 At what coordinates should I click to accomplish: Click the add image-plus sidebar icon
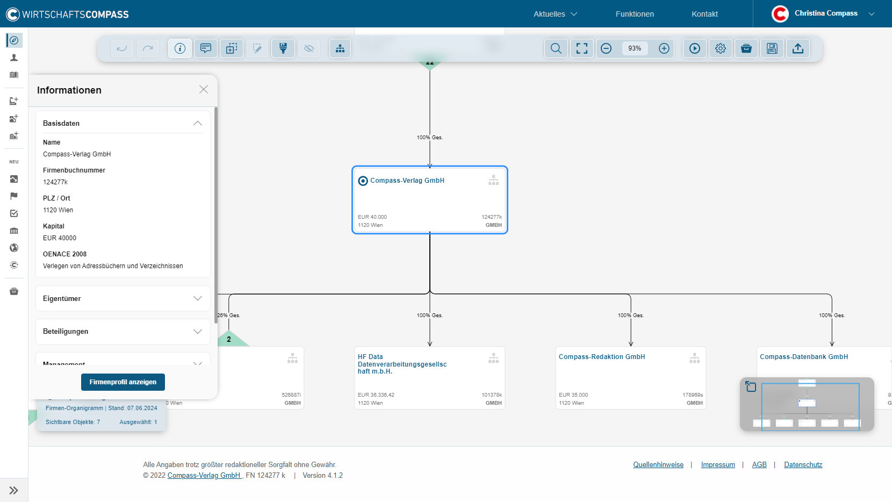click(x=14, y=118)
